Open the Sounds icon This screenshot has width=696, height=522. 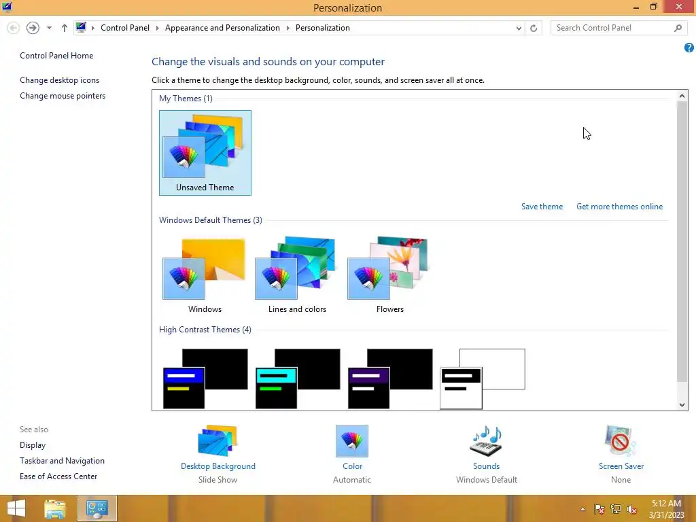486,440
